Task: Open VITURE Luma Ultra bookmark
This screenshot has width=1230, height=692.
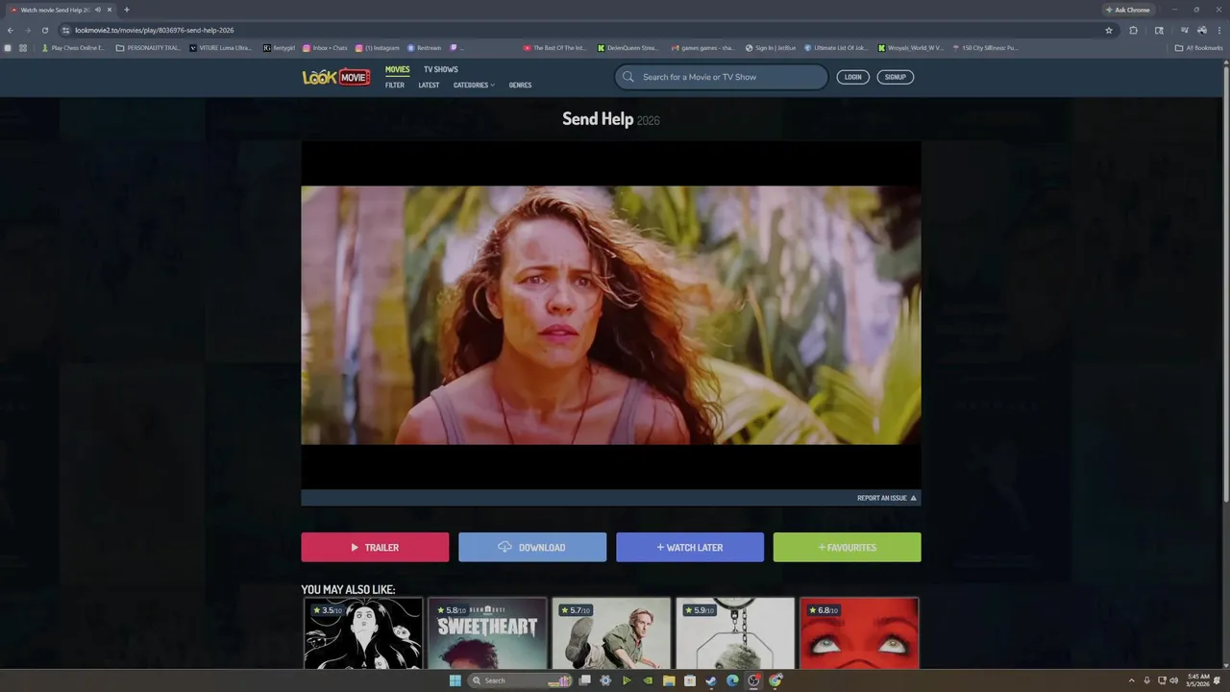Action: click(x=221, y=47)
